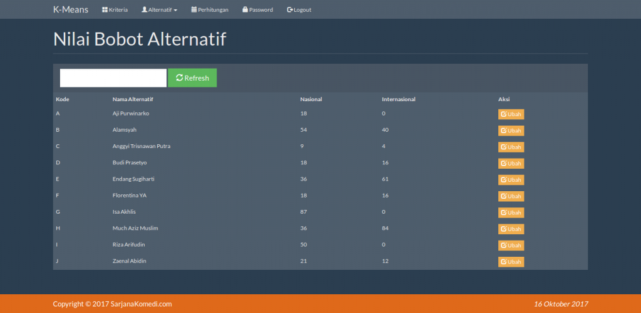This screenshot has height=313, width=641.
Task: Click Logout in the navbar
Action: (x=299, y=10)
